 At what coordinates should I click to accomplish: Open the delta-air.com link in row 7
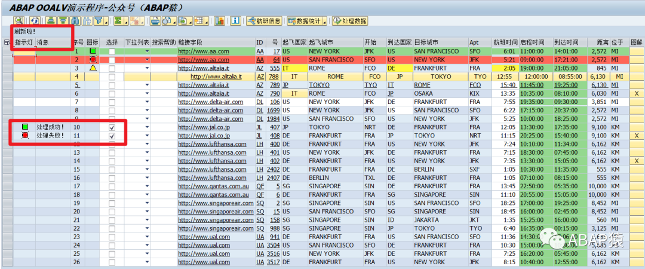click(x=211, y=102)
